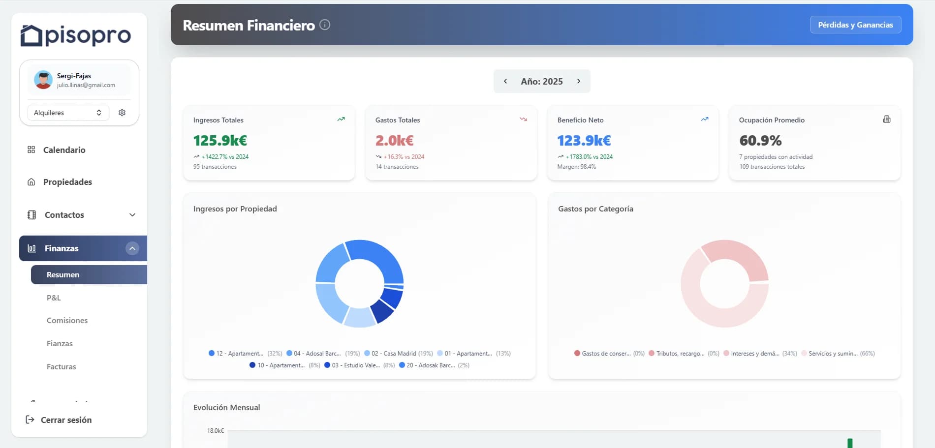Click the 03 - Estudio Vale legend dot

tap(327, 365)
